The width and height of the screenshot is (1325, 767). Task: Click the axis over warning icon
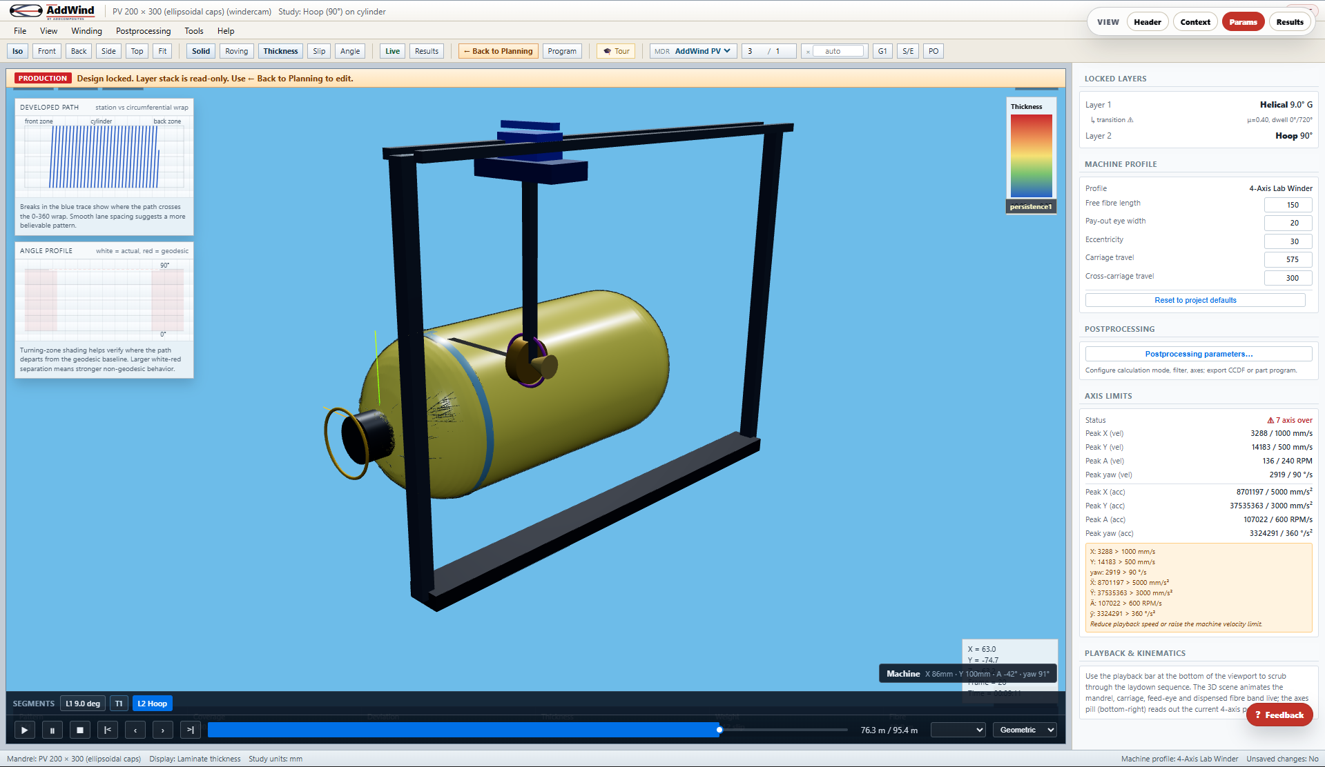click(x=1270, y=420)
